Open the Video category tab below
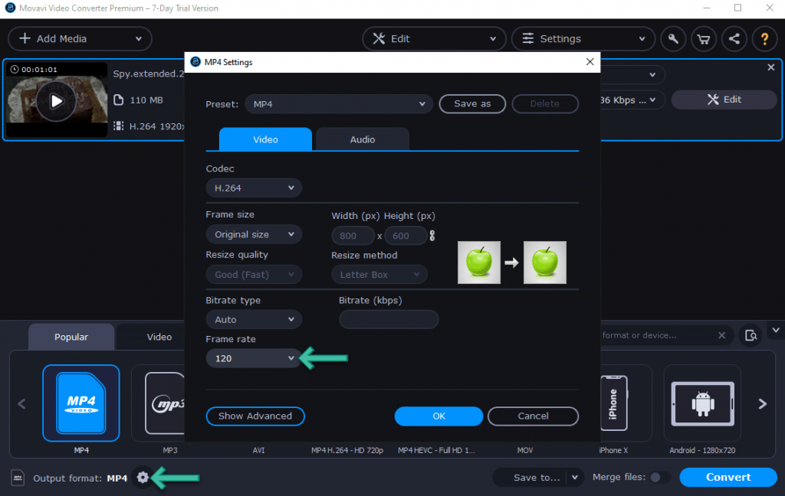Screen dimensions: 785x496 (159, 336)
